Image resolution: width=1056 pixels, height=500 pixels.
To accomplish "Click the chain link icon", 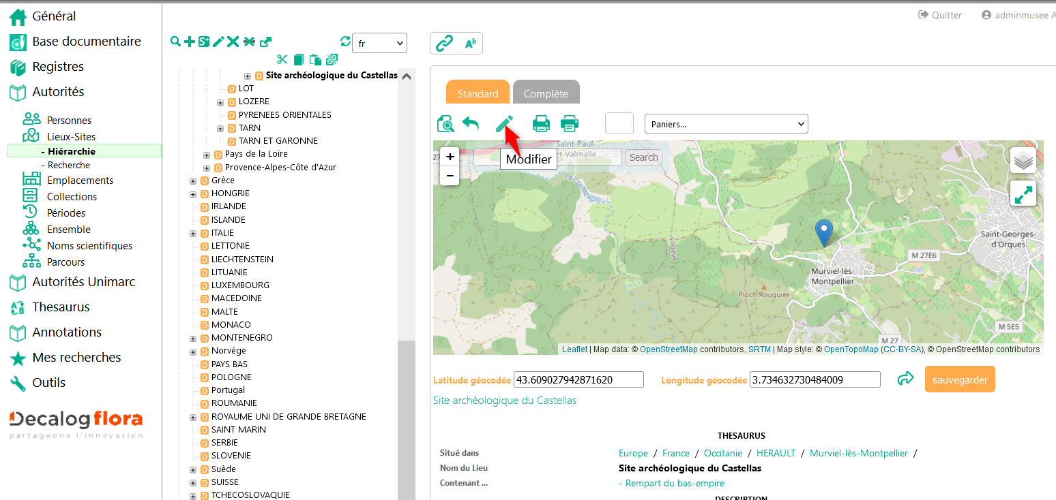I will tap(444, 44).
